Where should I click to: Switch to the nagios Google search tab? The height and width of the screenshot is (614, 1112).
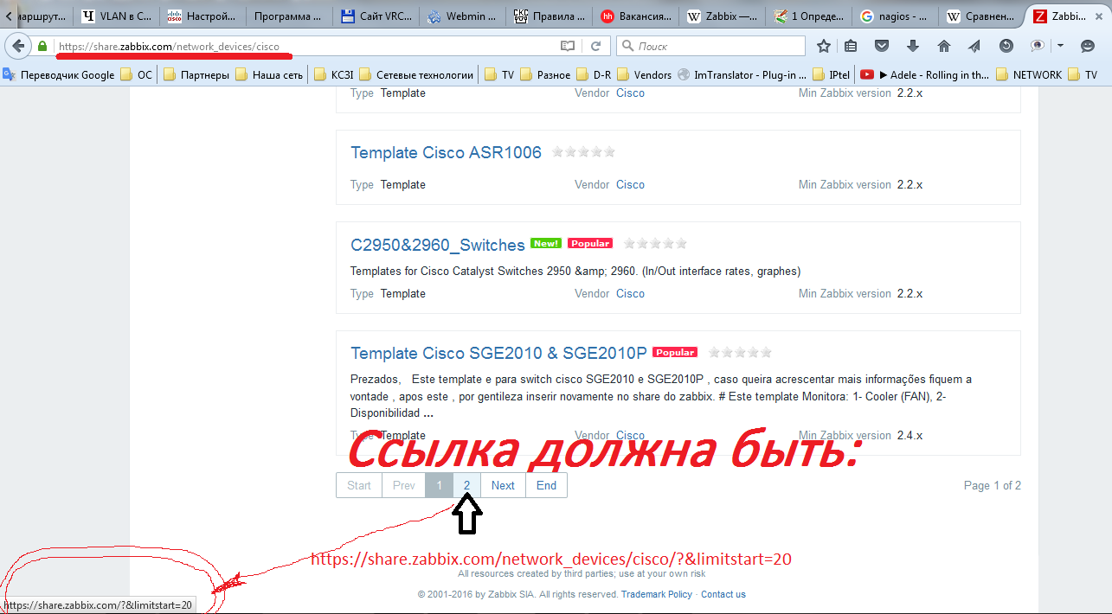pos(895,16)
